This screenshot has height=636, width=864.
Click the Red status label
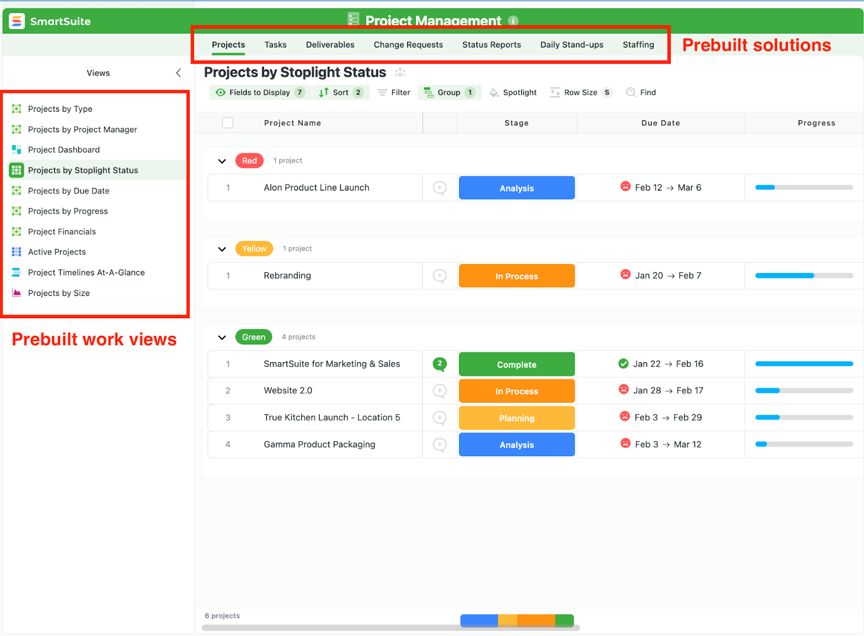click(249, 161)
